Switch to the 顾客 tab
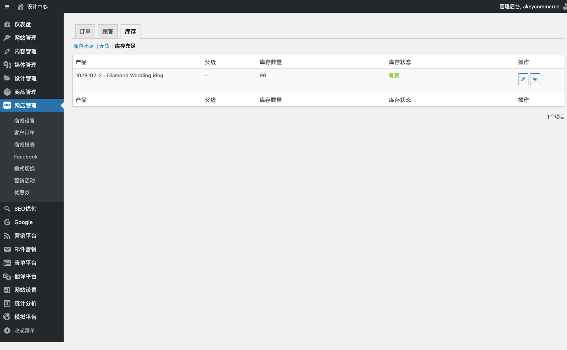Screen dimensions: 567x350 pyautogui.click(x=108, y=31)
